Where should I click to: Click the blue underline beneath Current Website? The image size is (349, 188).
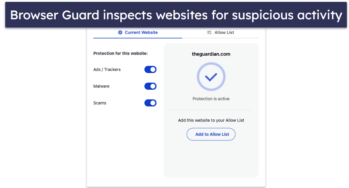(138, 38)
